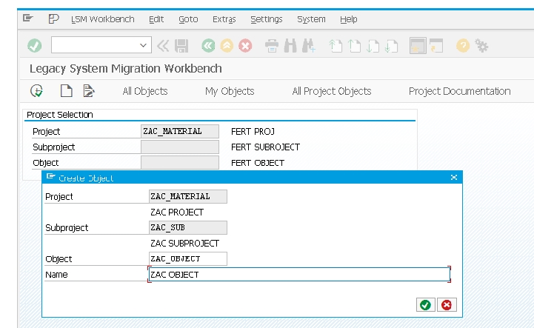Click the Save diskette icon
The width and height of the screenshot is (534, 328).
(181, 46)
